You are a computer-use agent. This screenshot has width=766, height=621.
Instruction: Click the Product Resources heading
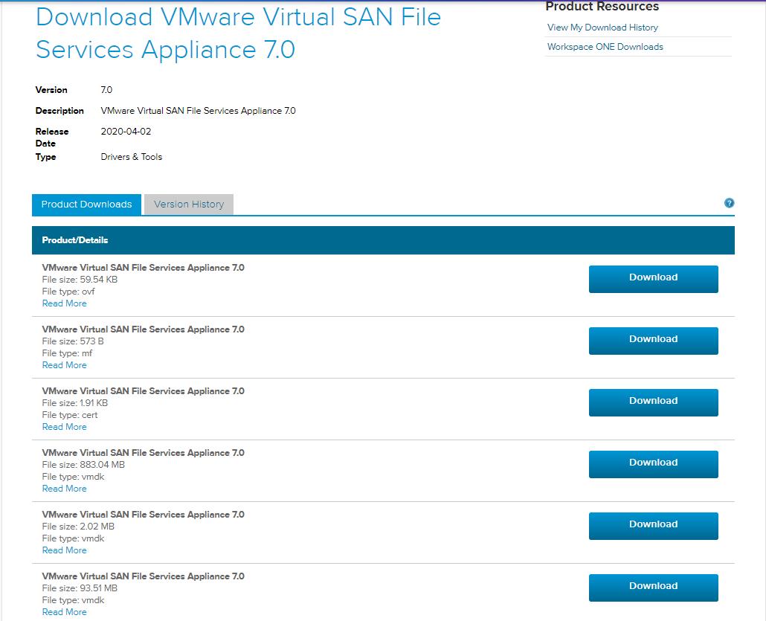pos(602,7)
